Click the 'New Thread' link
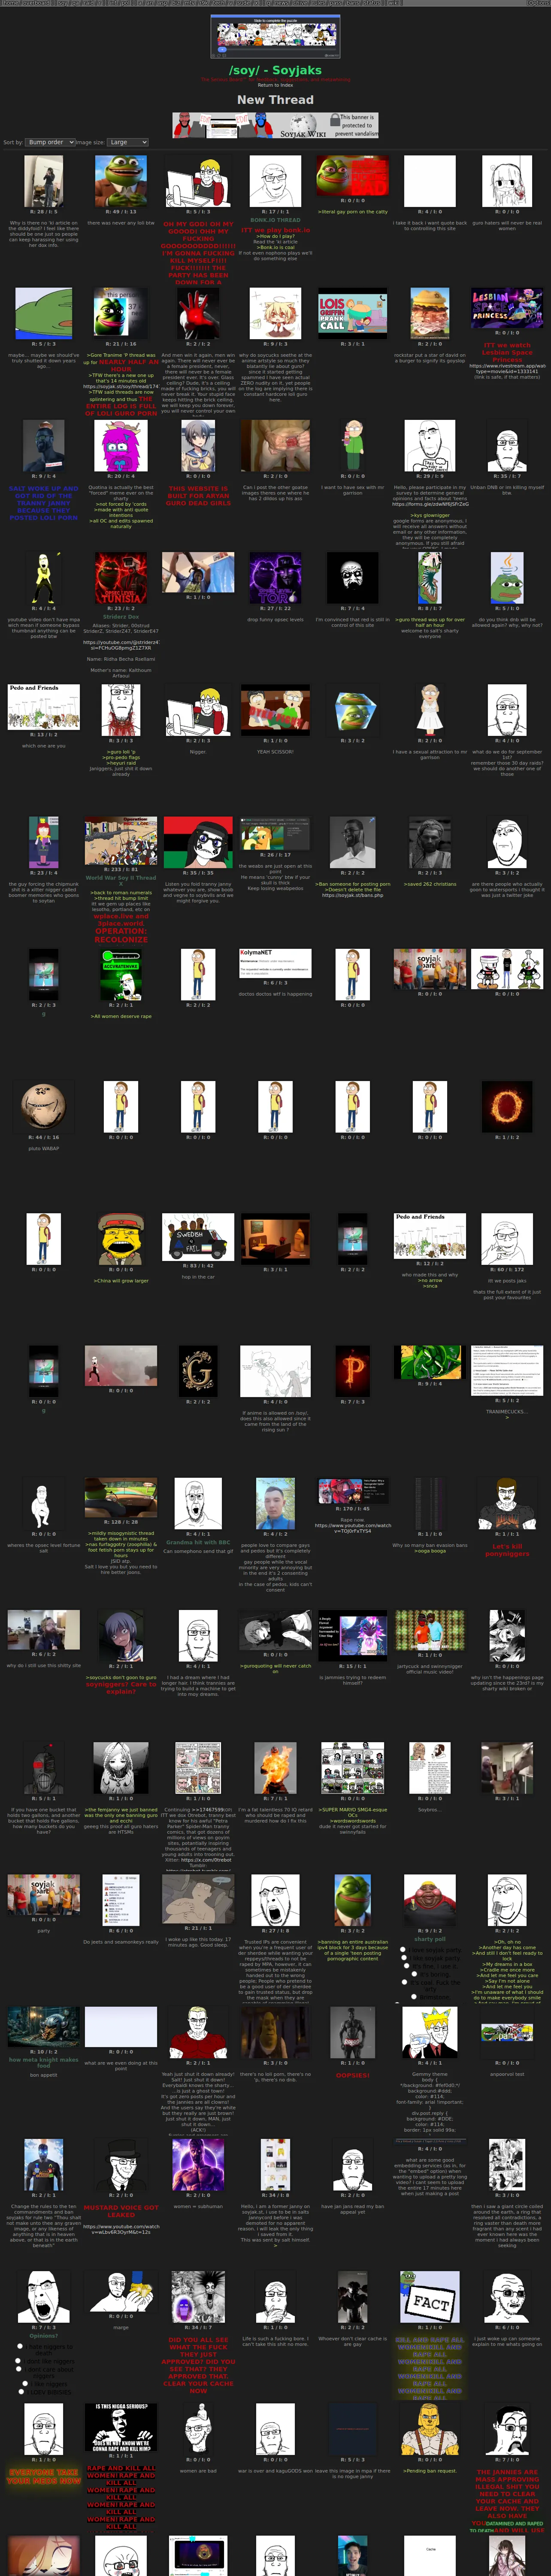The width and height of the screenshot is (551, 2576). [275, 100]
